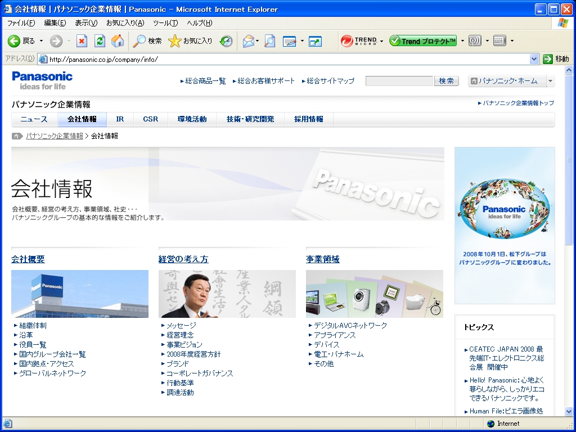Click the Back arrow icon
This screenshot has height=432, width=576.
point(14,40)
